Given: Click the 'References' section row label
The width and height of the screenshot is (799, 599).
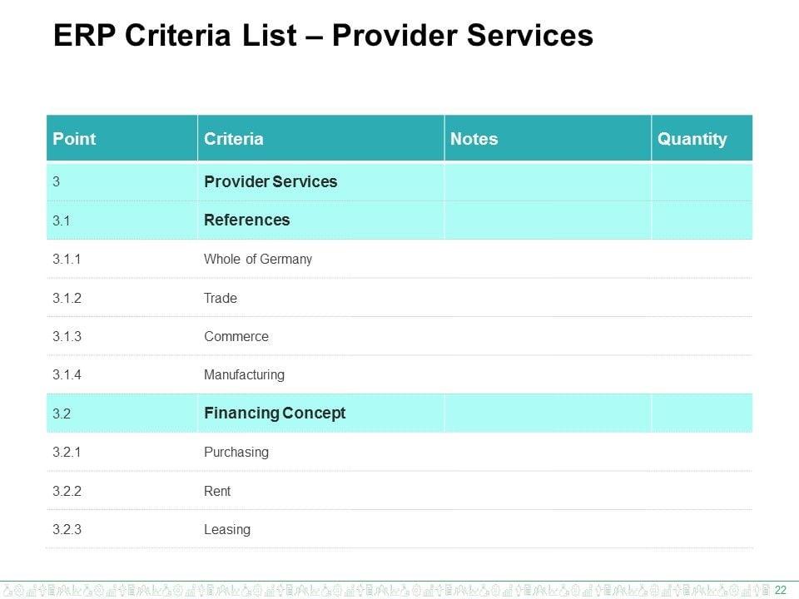Looking at the screenshot, I should (x=247, y=220).
